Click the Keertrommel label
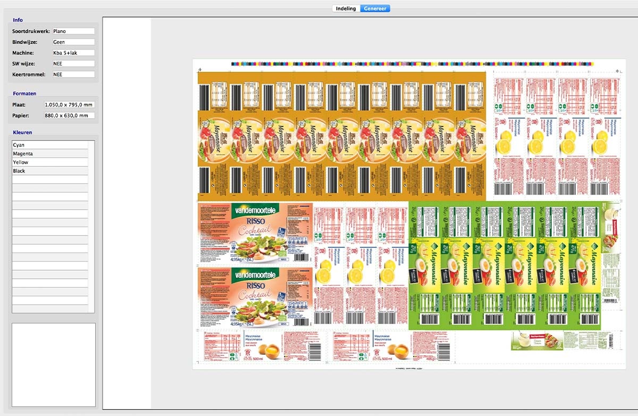Image resolution: width=638 pixels, height=416 pixels. [x=29, y=74]
